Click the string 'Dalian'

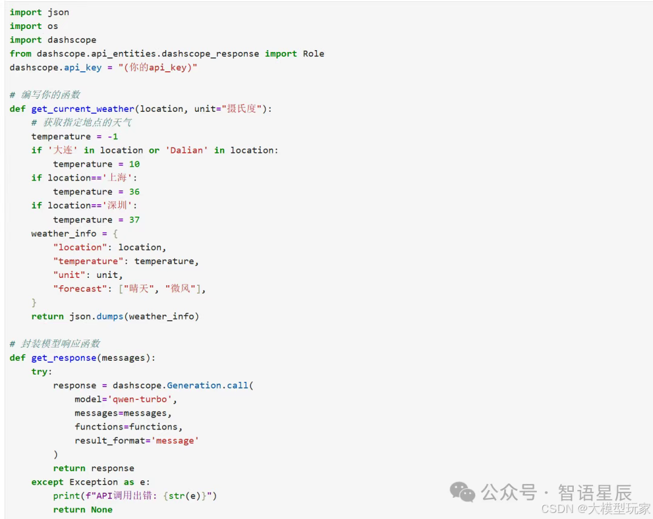(187, 150)
